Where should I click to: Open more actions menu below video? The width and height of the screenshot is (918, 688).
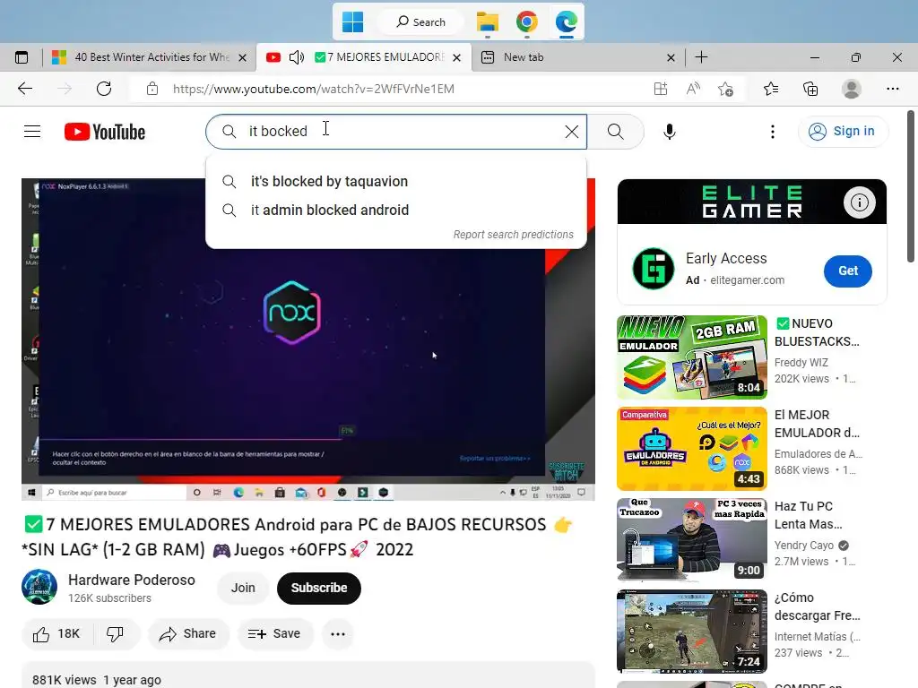click(338, 634)
